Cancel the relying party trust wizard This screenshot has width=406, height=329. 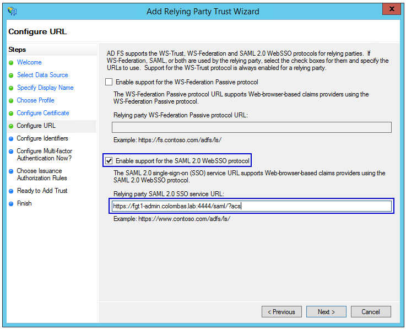click(x=371, y=312)
